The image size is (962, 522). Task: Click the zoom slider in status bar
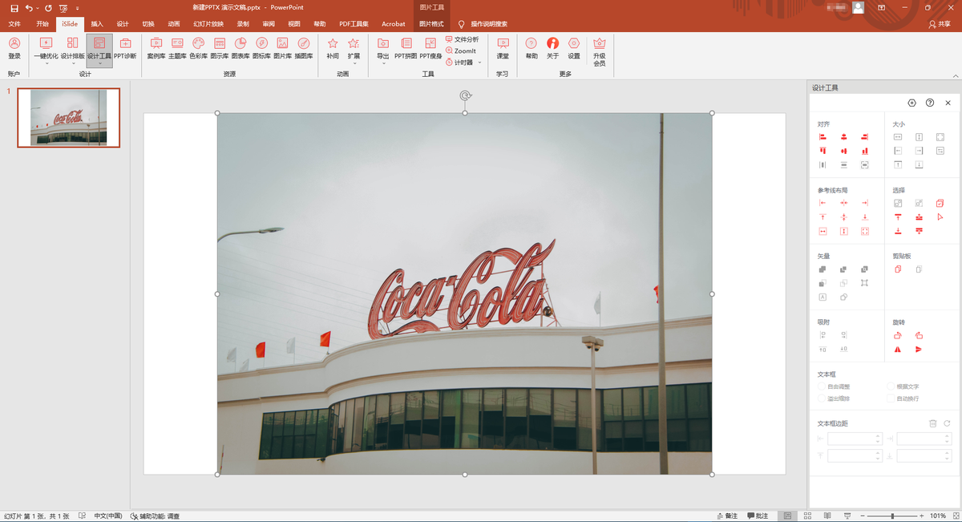892,516
